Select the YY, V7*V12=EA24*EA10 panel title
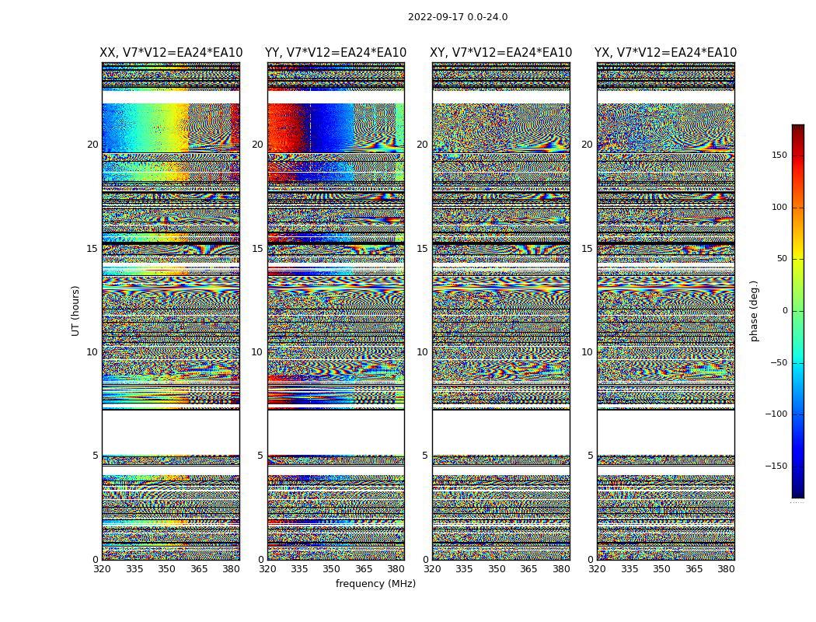816x622 pixels. point(336,53)
